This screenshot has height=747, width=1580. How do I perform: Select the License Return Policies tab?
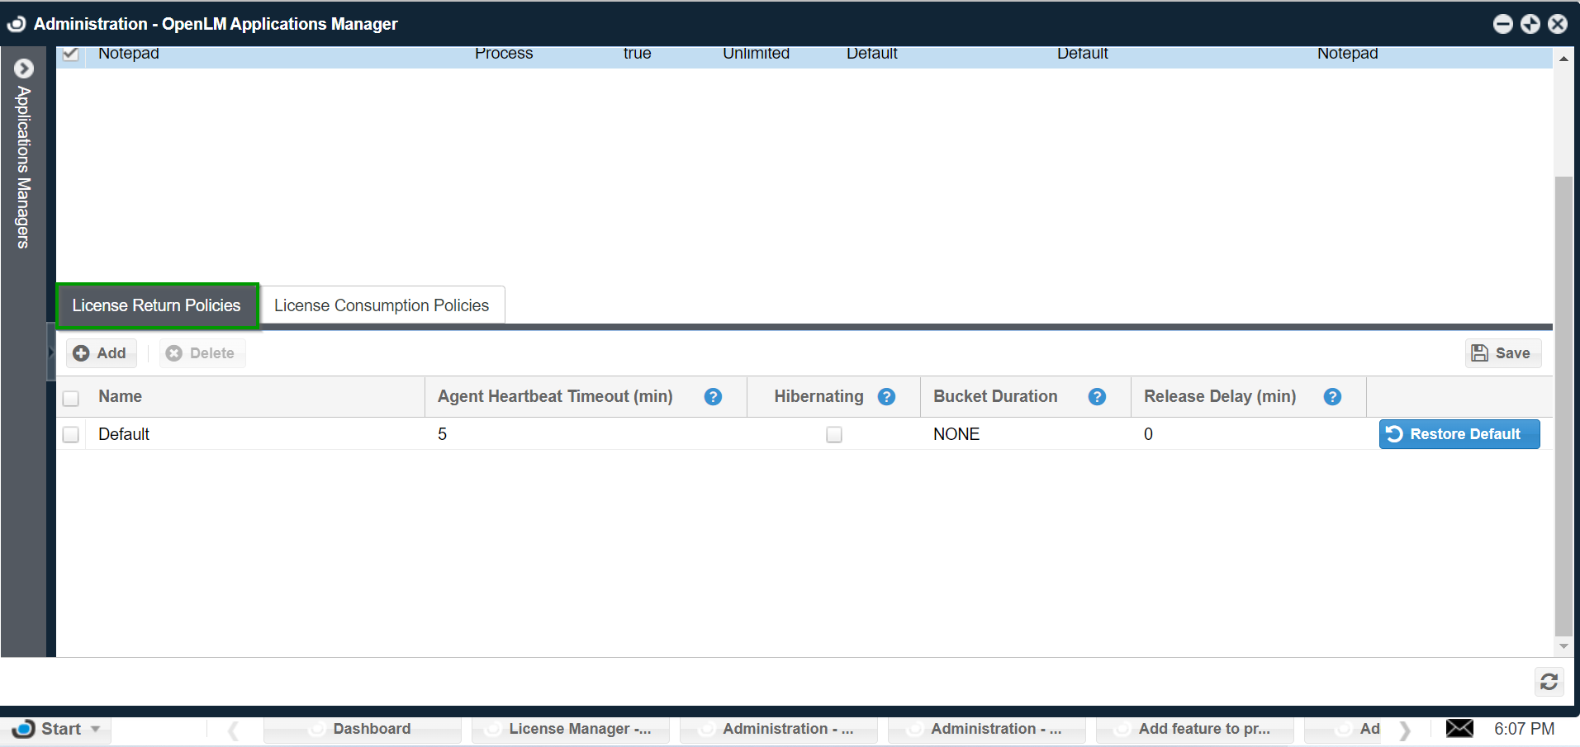tap(157, 305)
